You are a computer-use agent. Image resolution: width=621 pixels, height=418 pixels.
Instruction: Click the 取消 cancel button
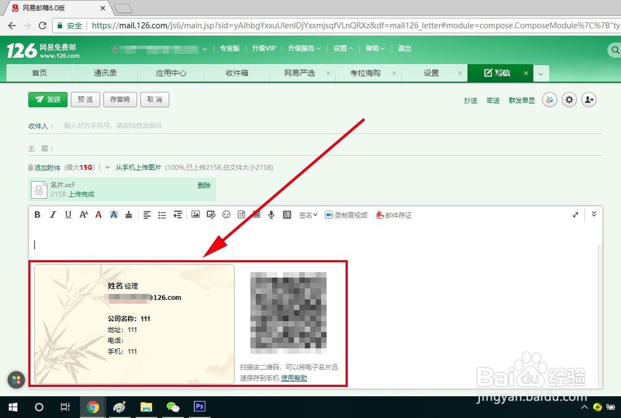(x=155, y=99)
